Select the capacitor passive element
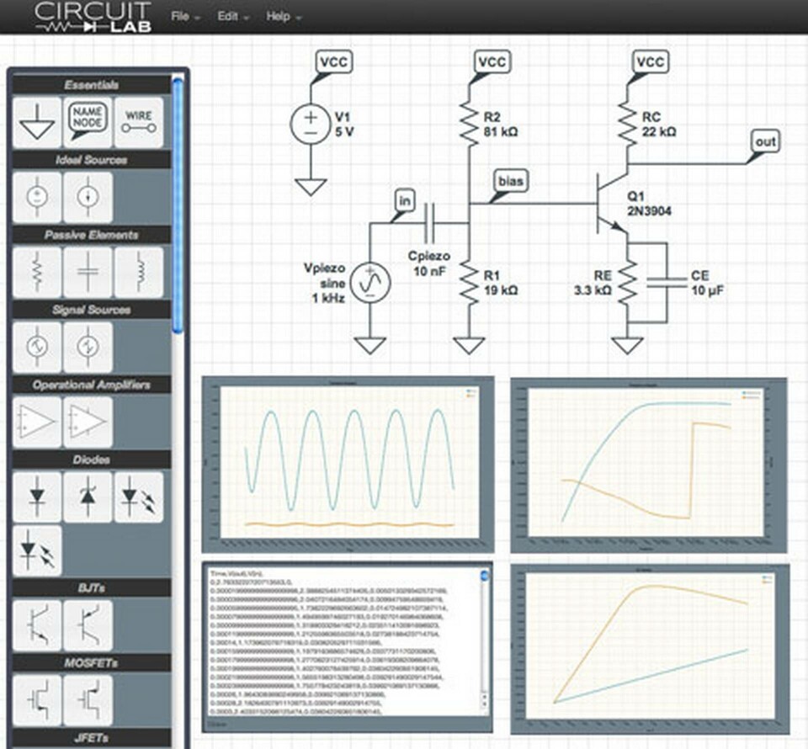Screen dimensions: 808x749 tap(88, 272)
